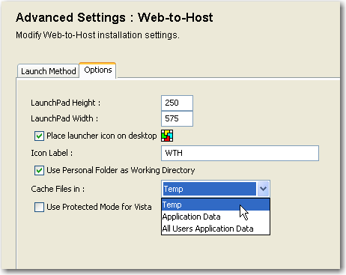346x275 pixels.
Task: Click the LaunchPad Height field
Action: pyautogui.click(x=177, y=103)
